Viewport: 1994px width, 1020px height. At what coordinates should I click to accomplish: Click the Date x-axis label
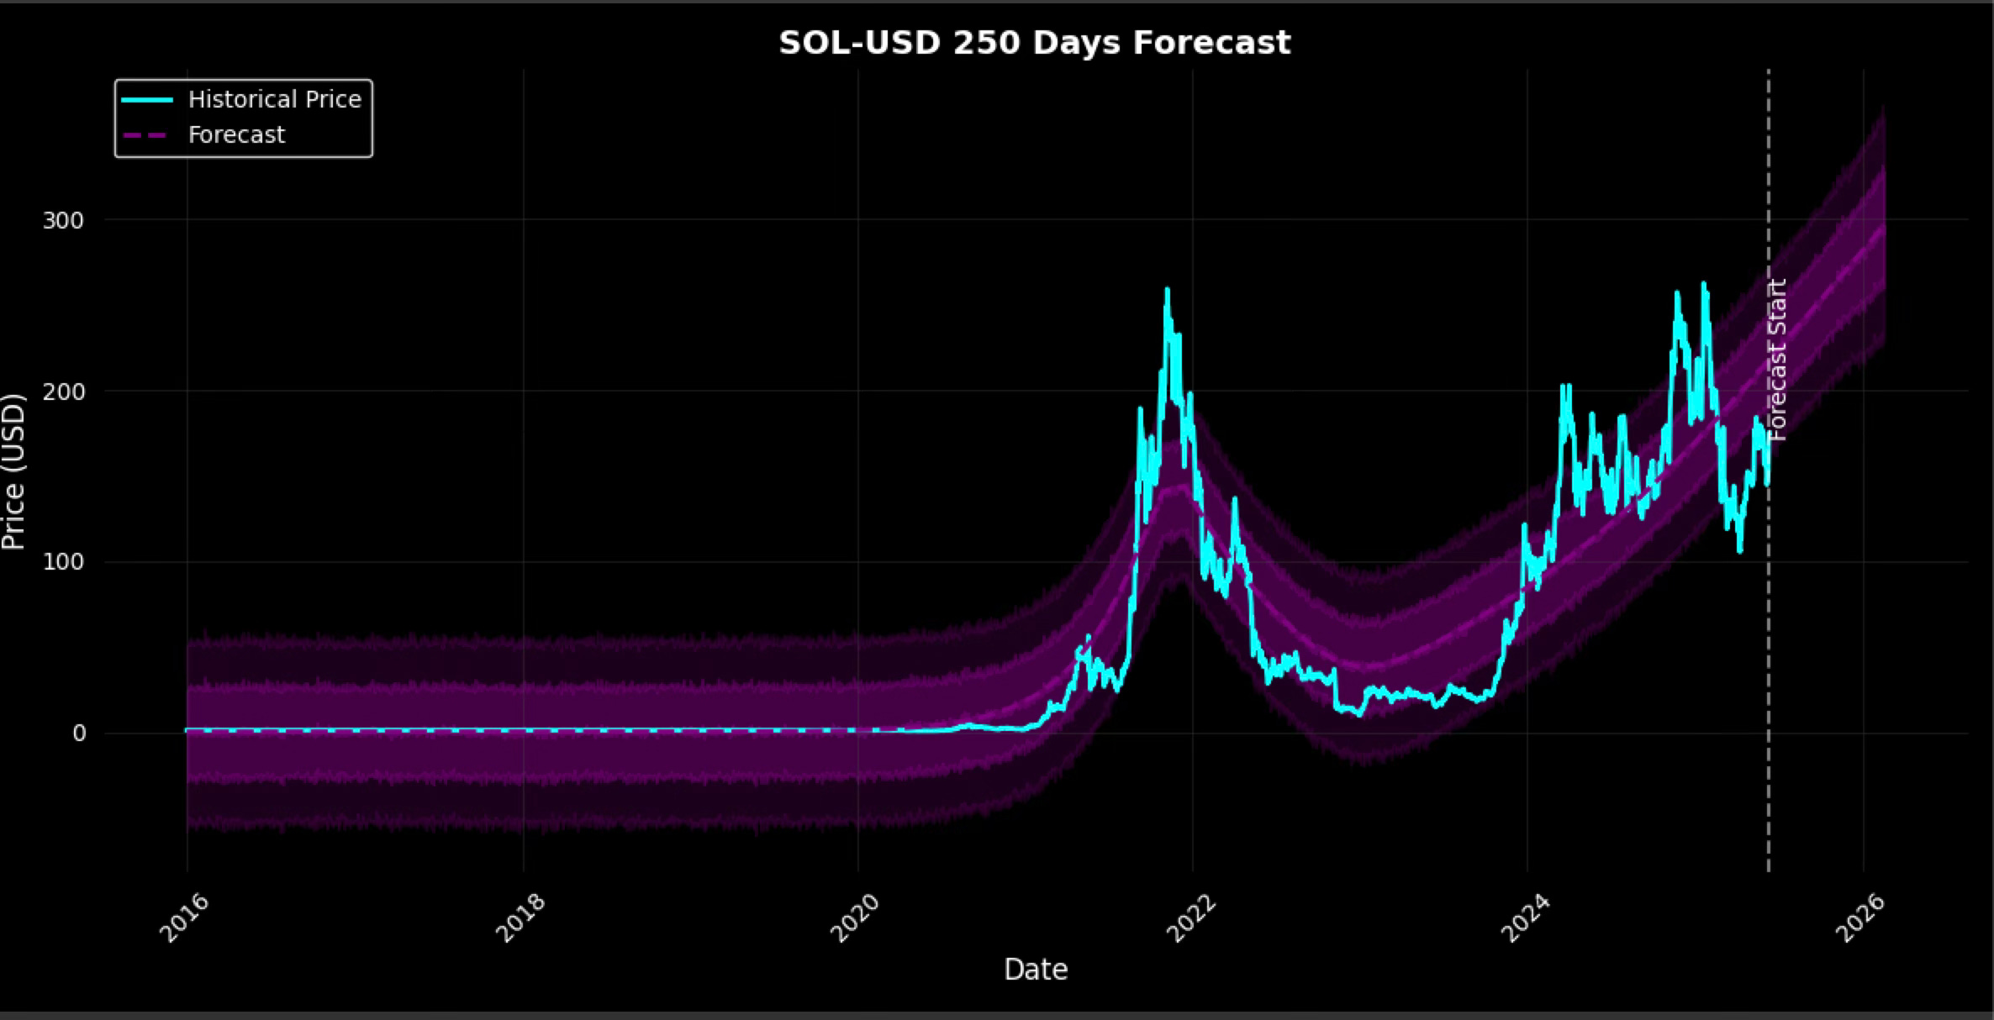click(1036, 970)
